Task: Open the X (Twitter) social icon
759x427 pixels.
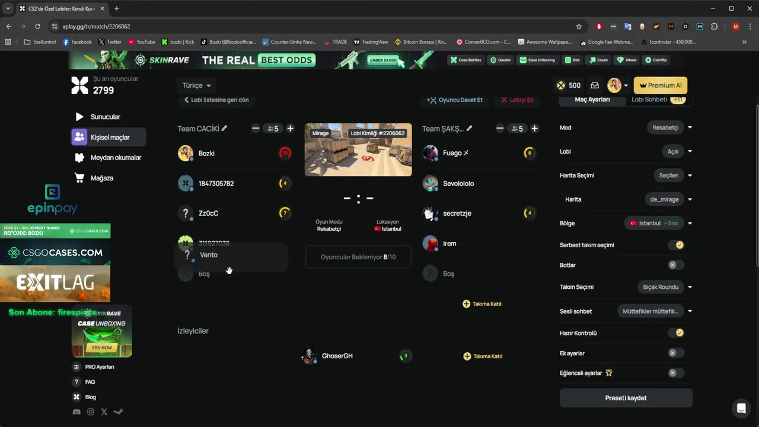Action: pyautogui.click(x=104, y=412)
